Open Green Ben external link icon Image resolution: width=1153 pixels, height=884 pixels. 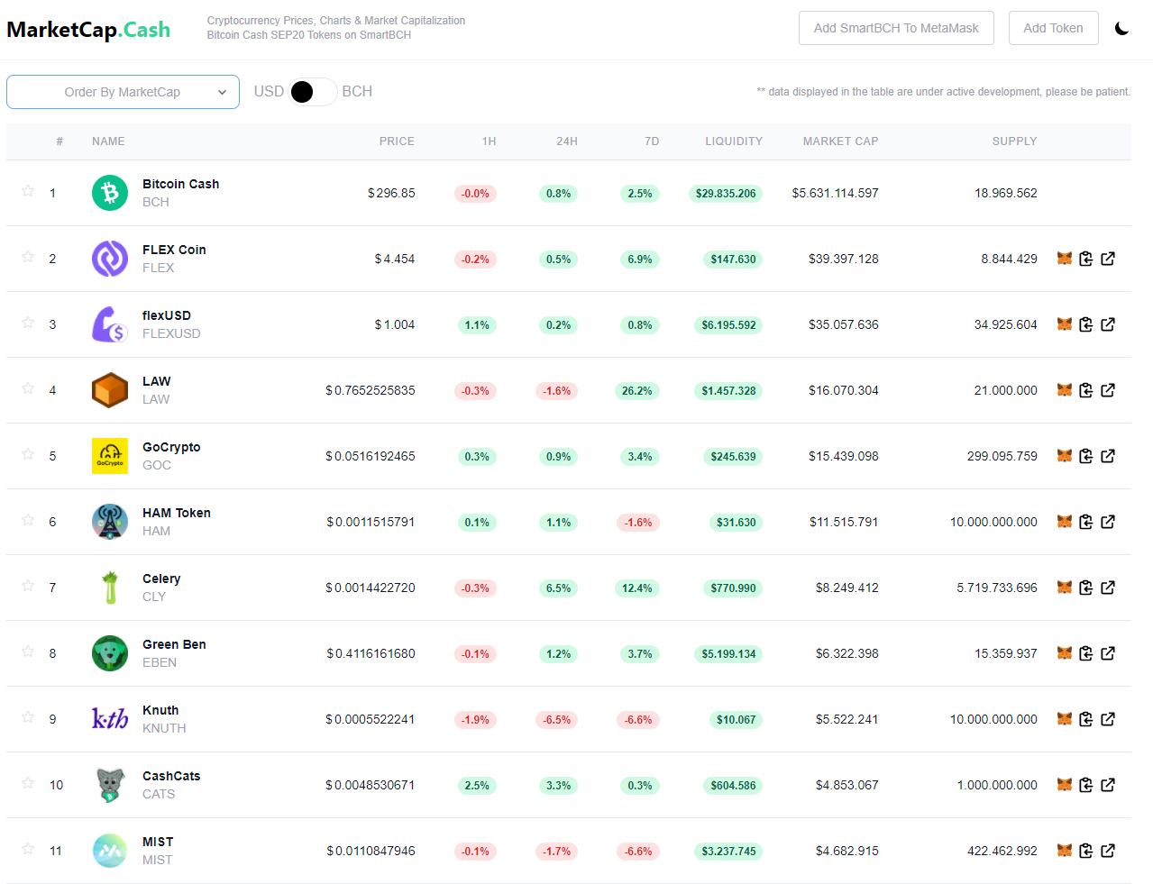[1108, 653]
